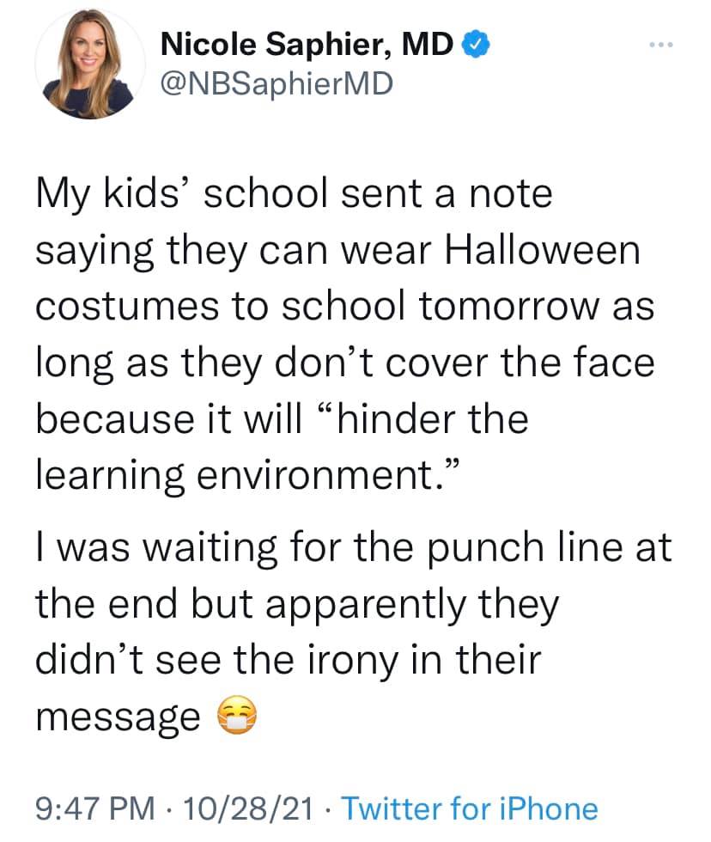Open the @NBSaphierMD handle
Image resolution: width=711 pixels, height=842 pixels.
[276, 84]
